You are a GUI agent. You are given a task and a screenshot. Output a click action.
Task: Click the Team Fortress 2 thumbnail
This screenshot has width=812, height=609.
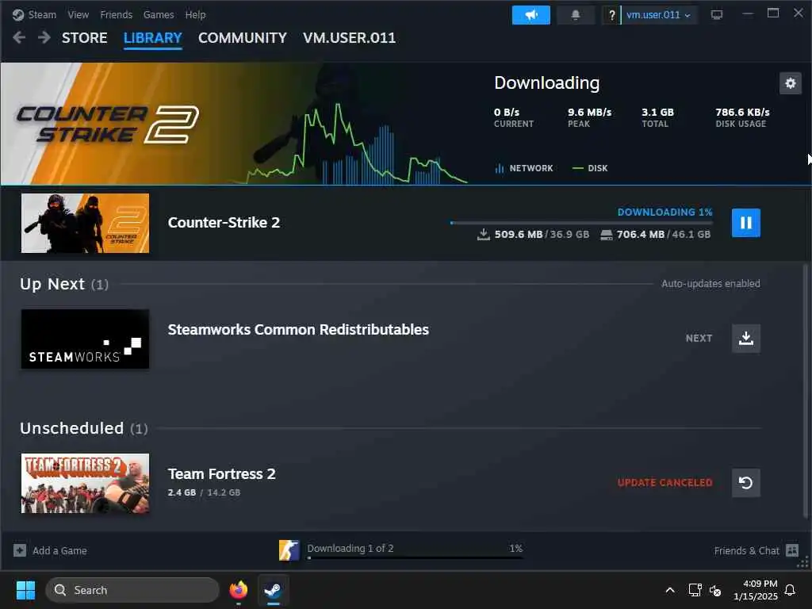(x=85, y=483)
